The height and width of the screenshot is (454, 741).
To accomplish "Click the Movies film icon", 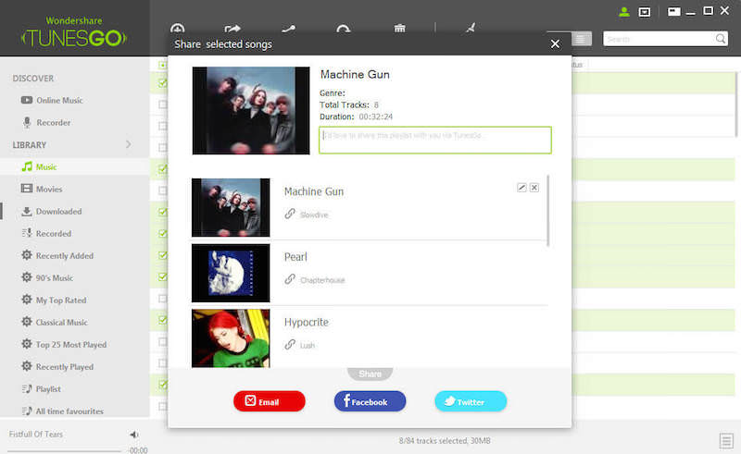I will [27, 189].
